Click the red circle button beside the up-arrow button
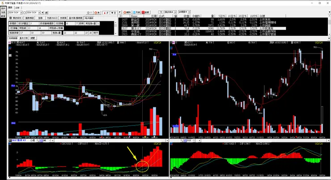Screen dimensions: 331x180 click(98, 13)
